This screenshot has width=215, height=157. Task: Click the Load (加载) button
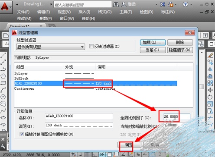153,42
